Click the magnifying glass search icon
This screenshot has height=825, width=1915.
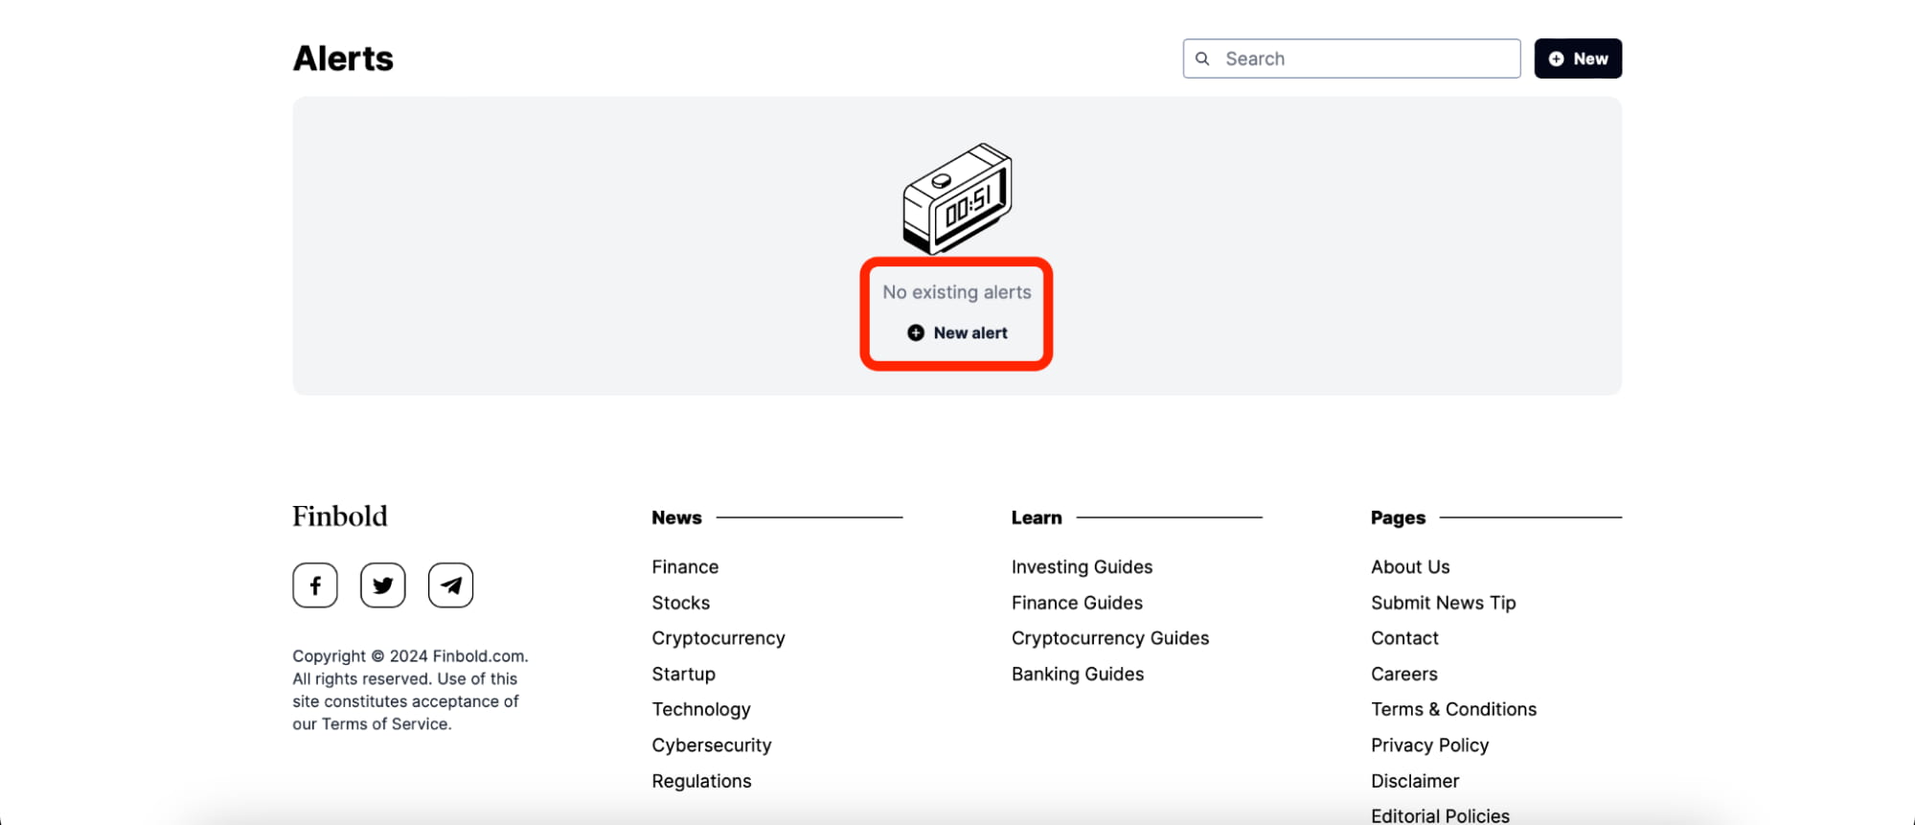click(1203, 58)
